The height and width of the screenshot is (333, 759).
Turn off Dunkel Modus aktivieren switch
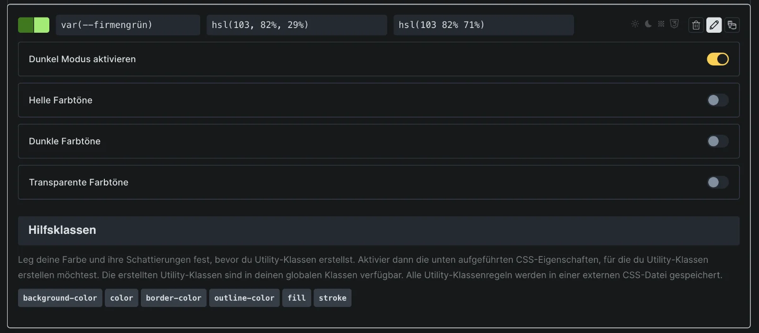pos(718,59)
